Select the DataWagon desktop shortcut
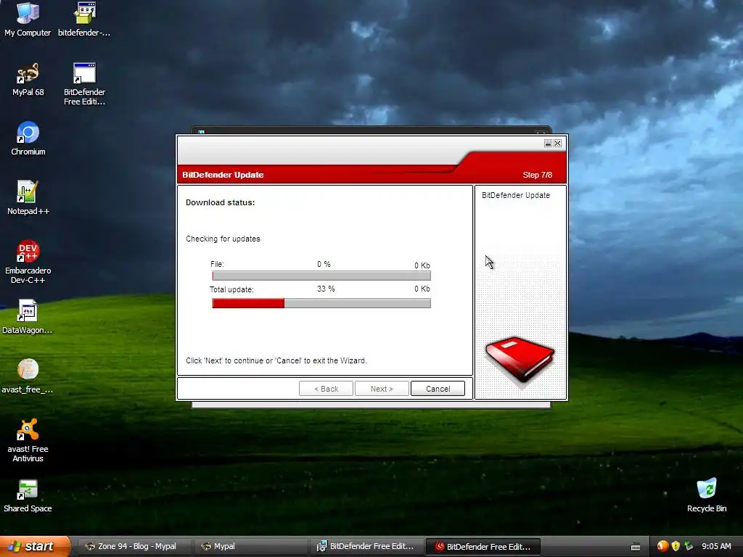This screenshot has width=743, height=557. 28,317
